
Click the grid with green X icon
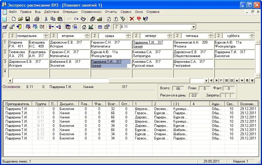point(35,27)
